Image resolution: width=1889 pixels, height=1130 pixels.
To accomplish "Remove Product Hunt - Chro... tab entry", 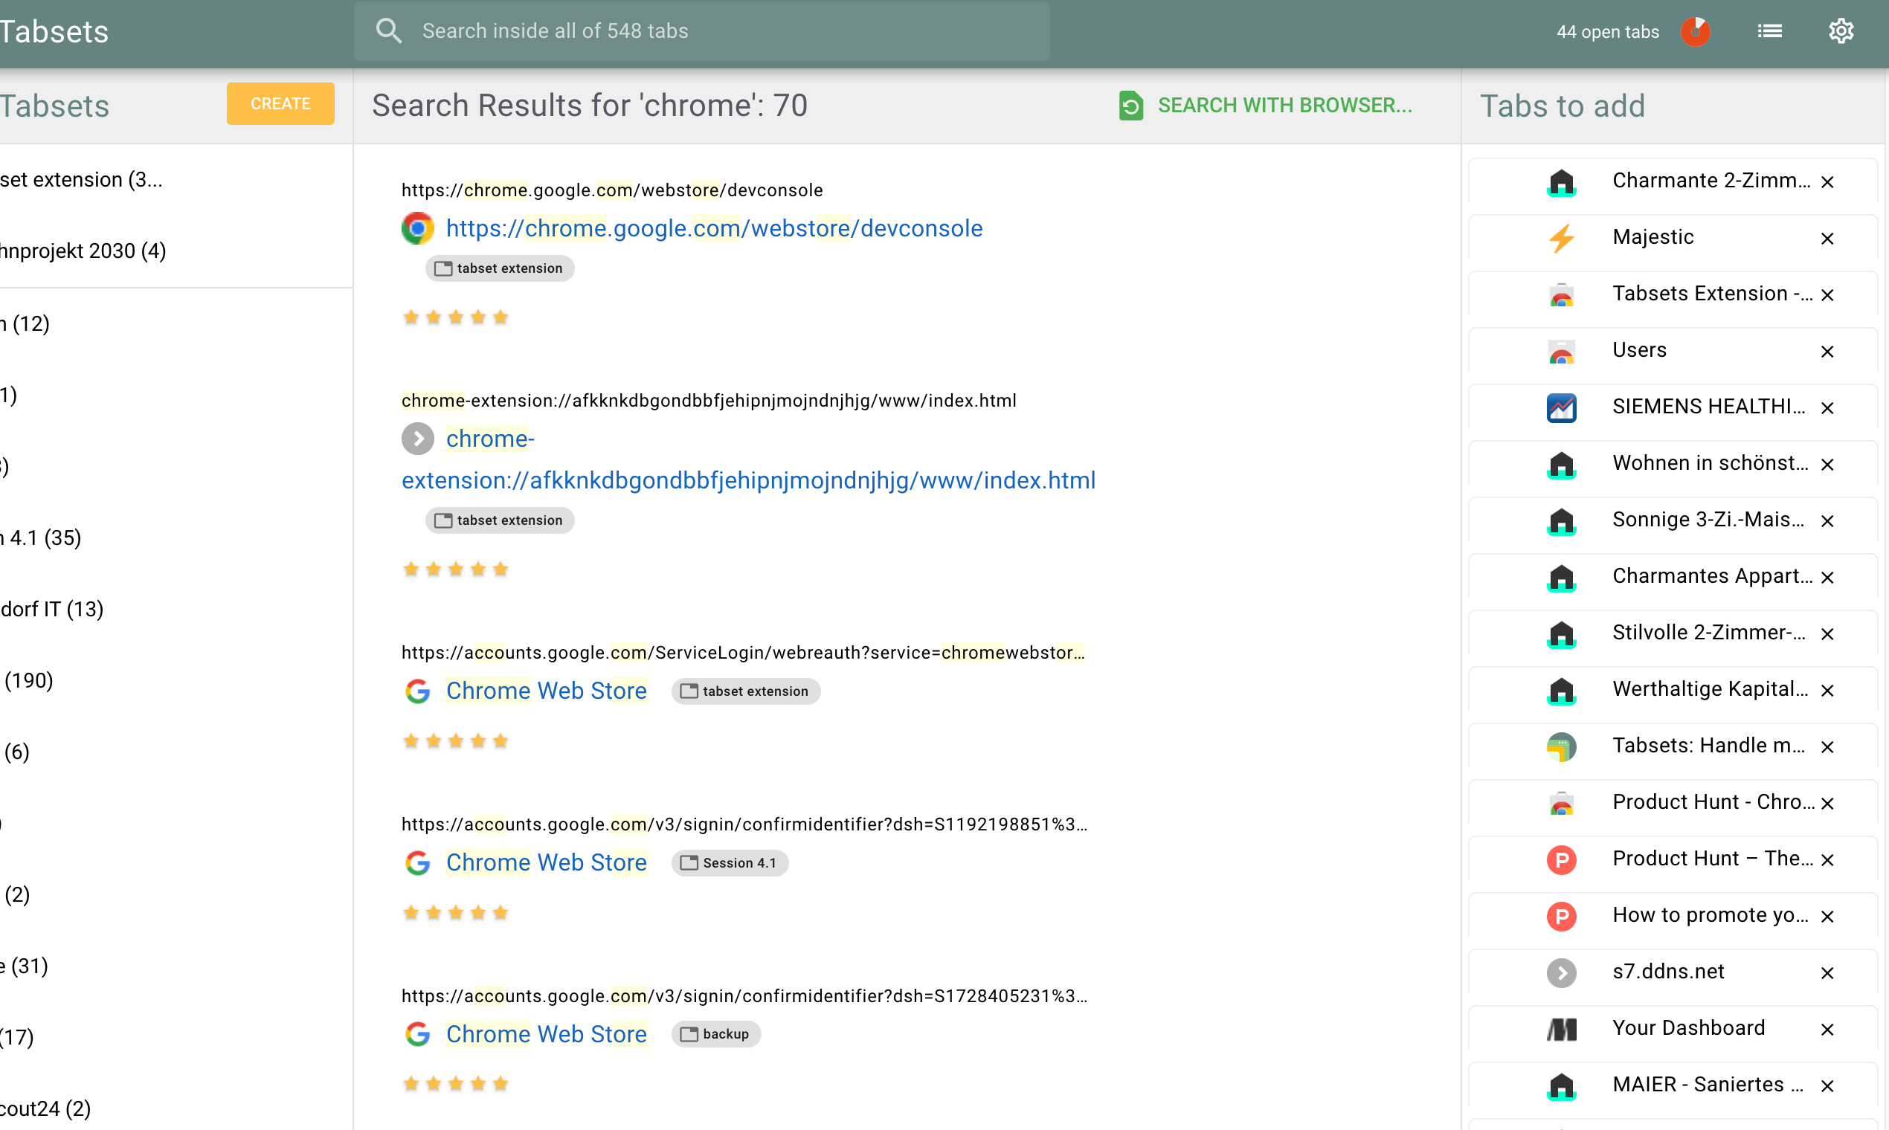I will click(x=1827, y=804).
